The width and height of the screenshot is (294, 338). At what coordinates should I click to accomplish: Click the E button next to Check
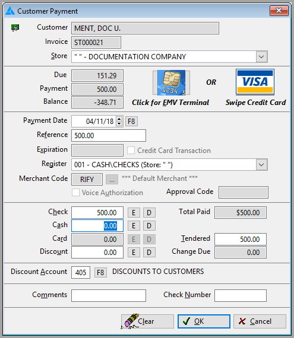click(134, 213)
